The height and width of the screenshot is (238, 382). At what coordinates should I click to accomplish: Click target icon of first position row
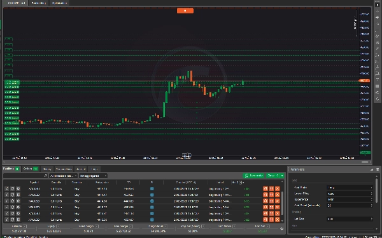(18, 188)
